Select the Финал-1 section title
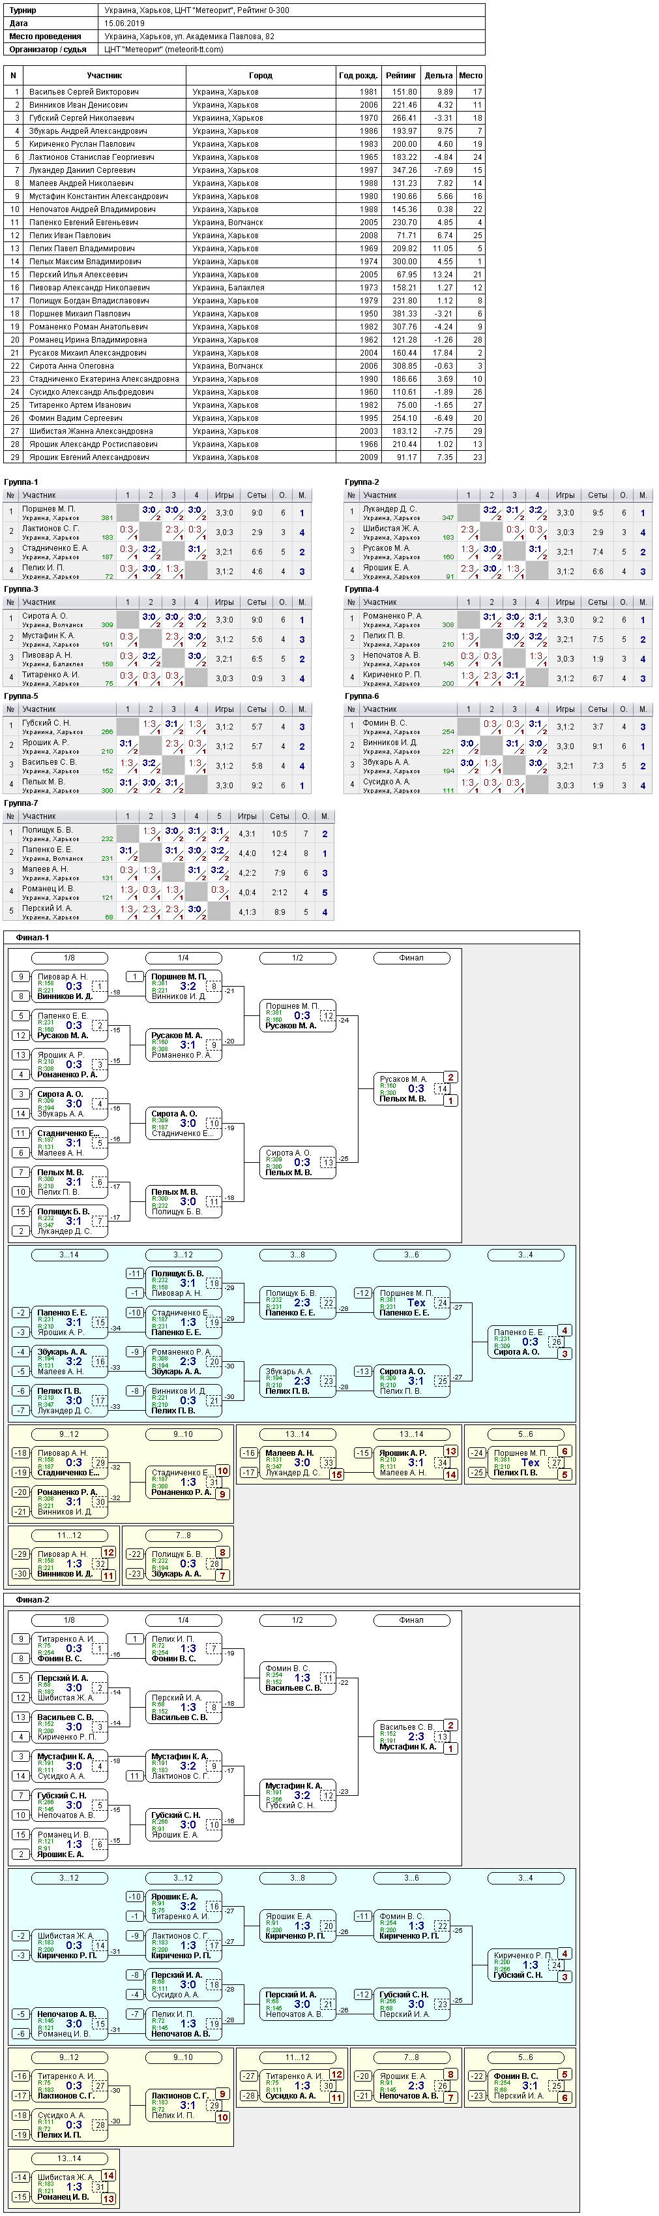 click(x=33, y=937)
